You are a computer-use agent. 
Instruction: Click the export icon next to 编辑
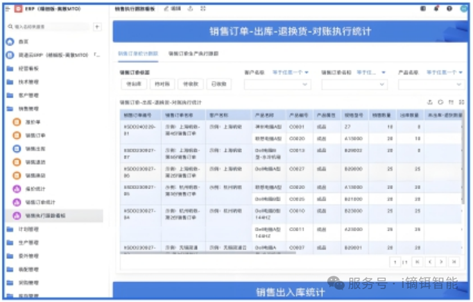tap(191, 8)
